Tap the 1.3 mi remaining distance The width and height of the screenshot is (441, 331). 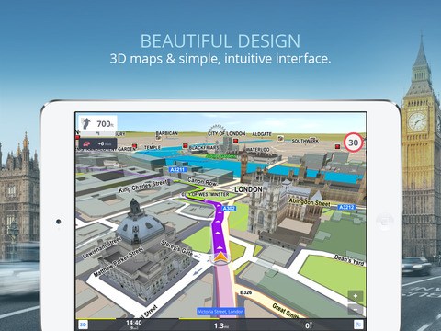pyautogui.click(x=220, y=325)
